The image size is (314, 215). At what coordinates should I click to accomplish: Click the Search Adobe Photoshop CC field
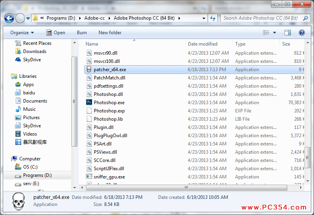[x=260, y=18]
